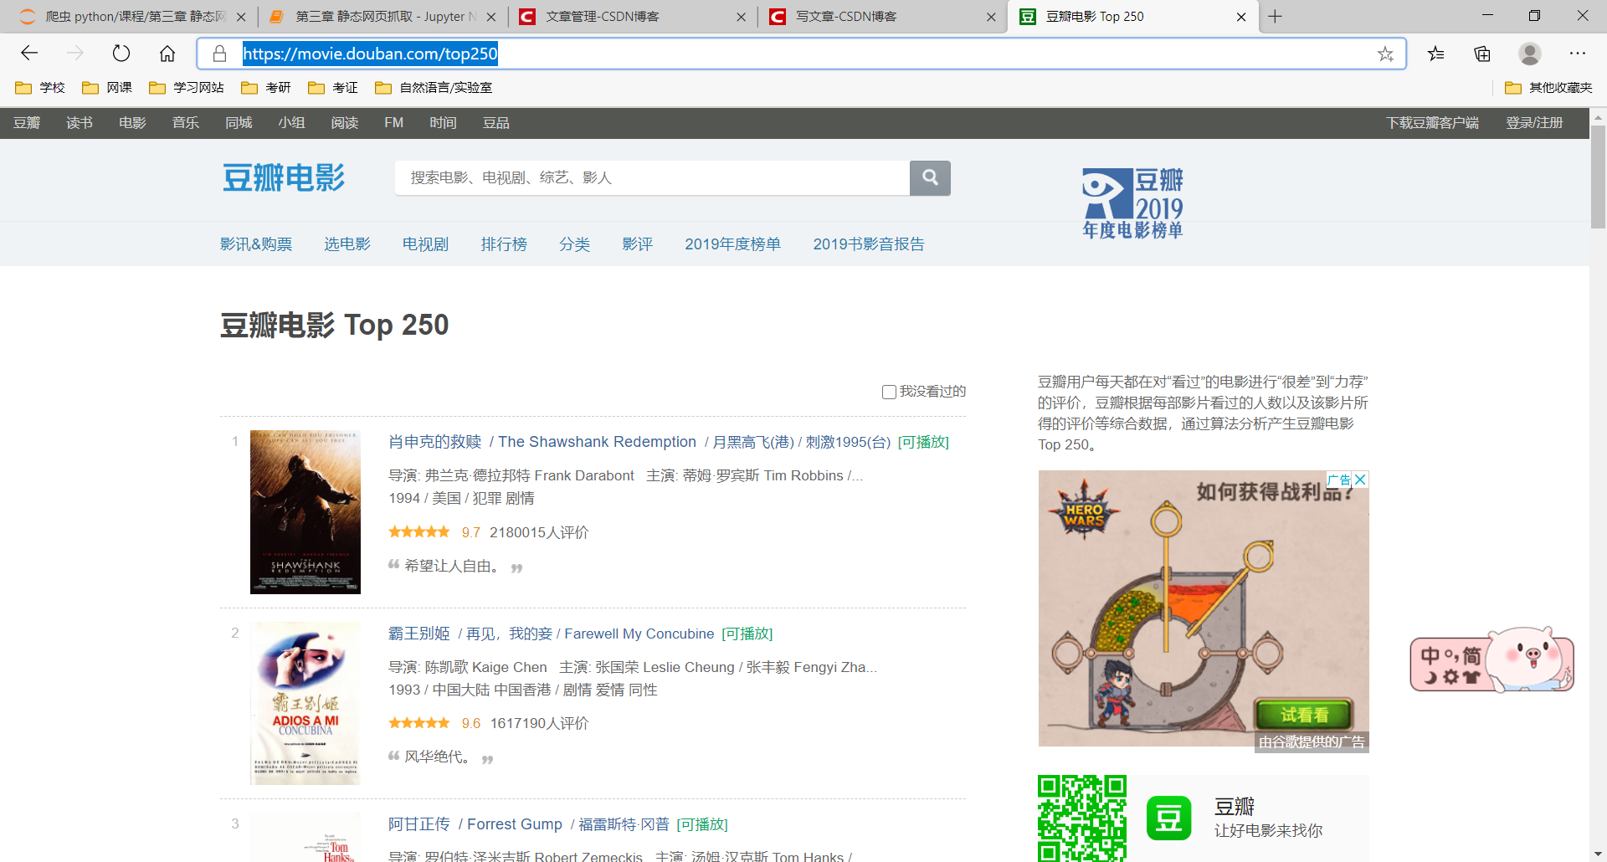This screenshot has width=1607, height=862.
Task: Open the 自然语言/实验室 bookmarks folder
Action: [433, 87]
